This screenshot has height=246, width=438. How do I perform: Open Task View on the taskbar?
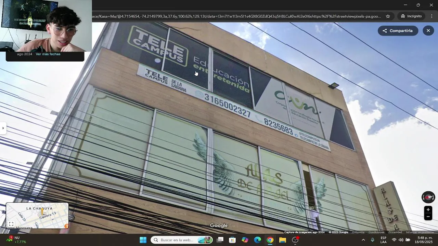click(220, 240)
